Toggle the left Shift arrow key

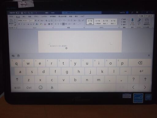(17, 80)
